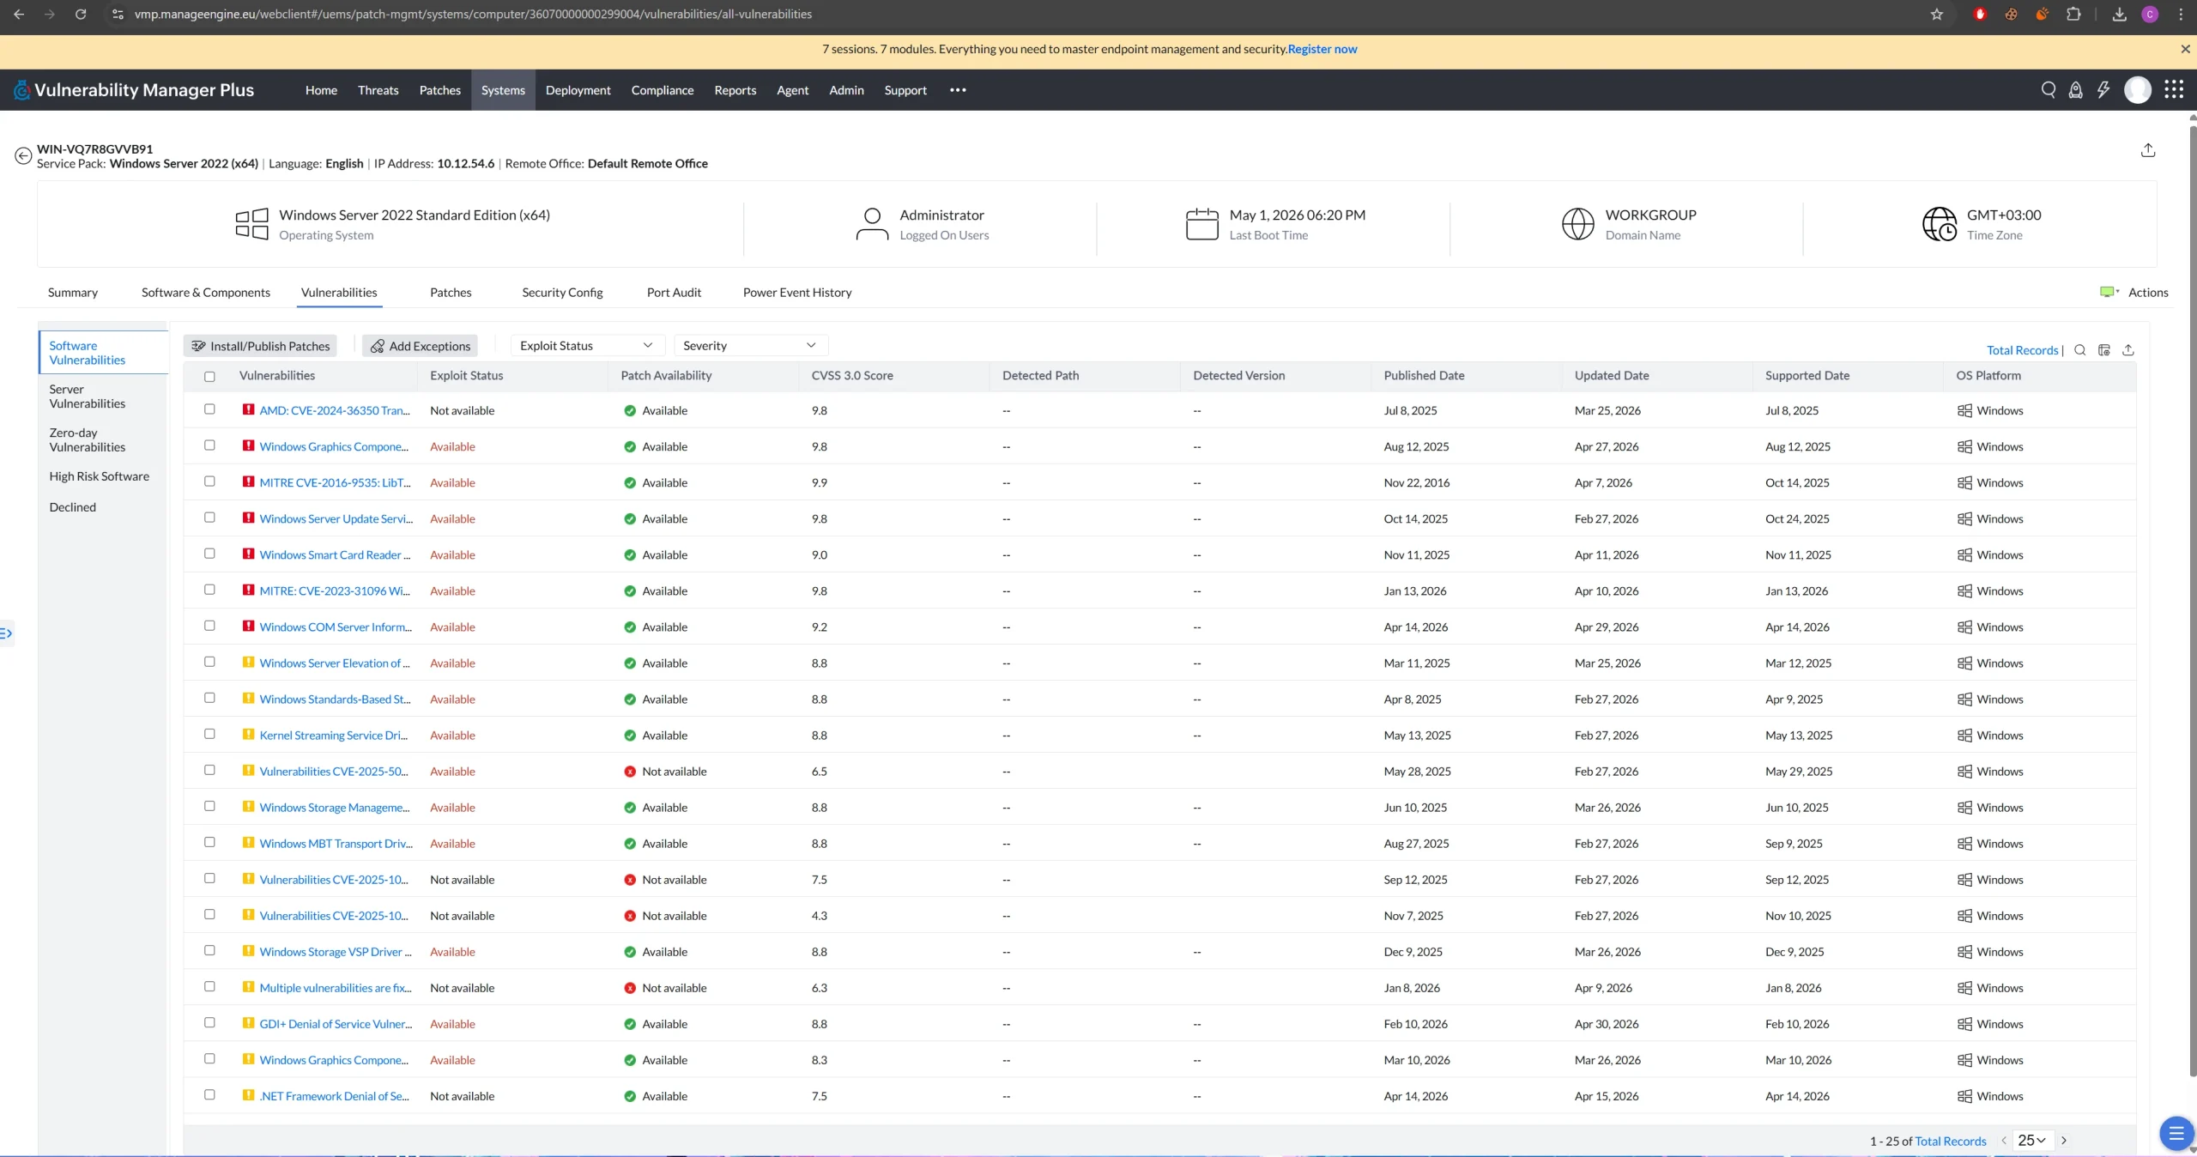Viewport: 2197px width, 1157px height.
Task: Click the Total Records link above table
Action: click(2023, 349)
